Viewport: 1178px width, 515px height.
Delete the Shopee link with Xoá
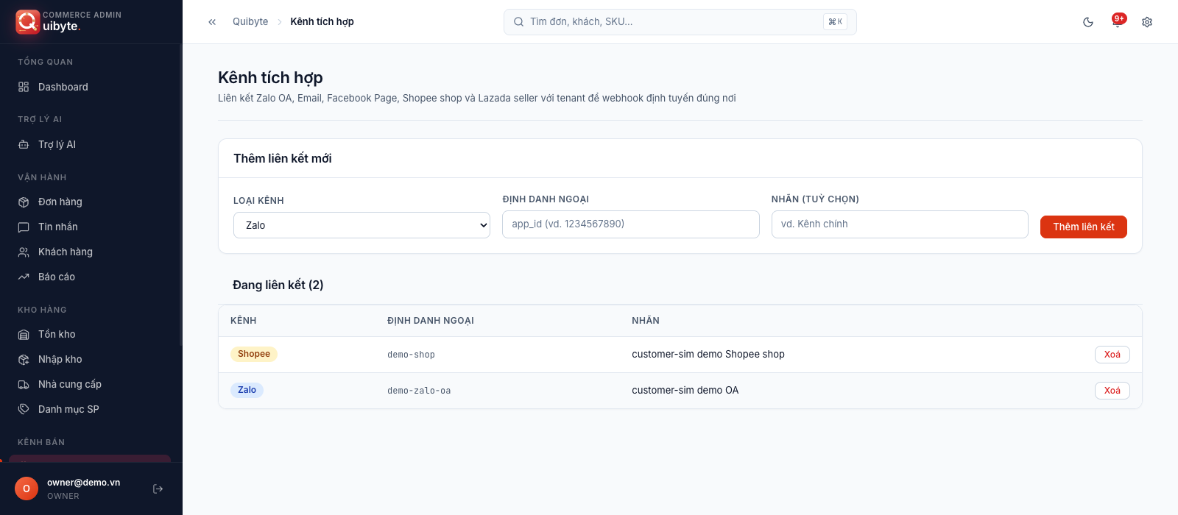(x=1112, y=355)
